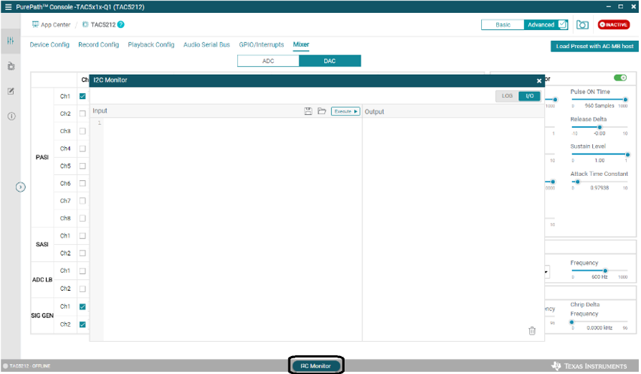Click the mixer sliders sidebar icon

pyautogui.click(x=11, y=41)
